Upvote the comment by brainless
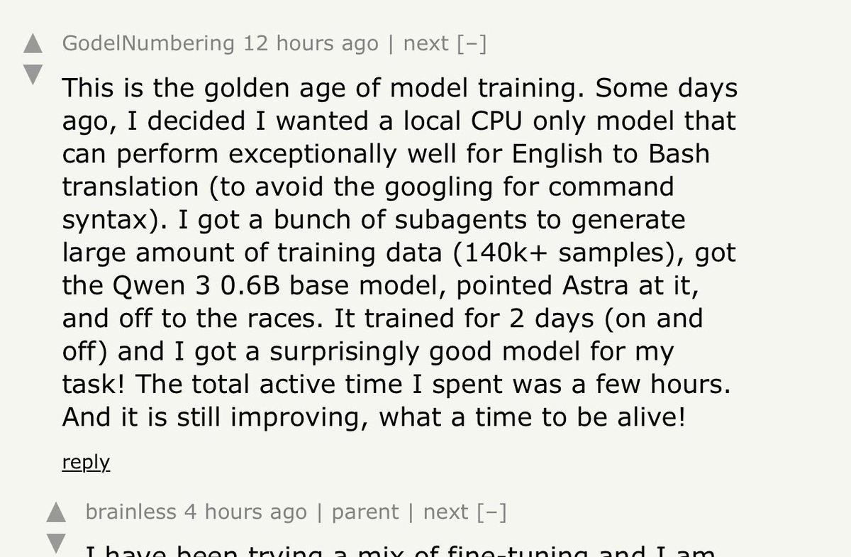 56,512
